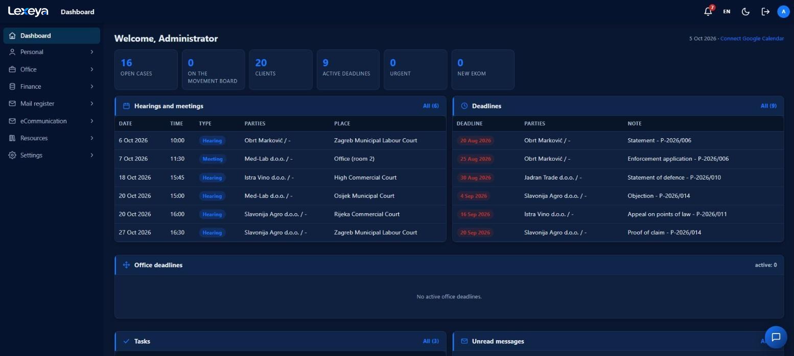Viewport: 794px width, 356px height.
Task: View All (3) tasks
Action: pyautogui.click(x=431, y=341)
